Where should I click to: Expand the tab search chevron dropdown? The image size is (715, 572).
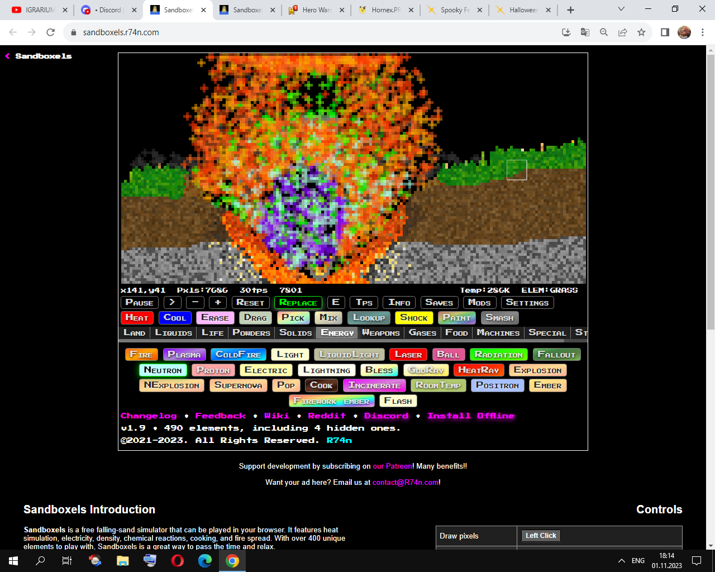621,9
